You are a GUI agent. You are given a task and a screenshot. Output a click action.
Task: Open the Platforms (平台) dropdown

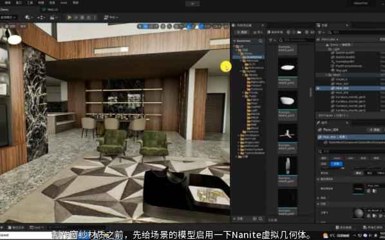tap(111, 17)
